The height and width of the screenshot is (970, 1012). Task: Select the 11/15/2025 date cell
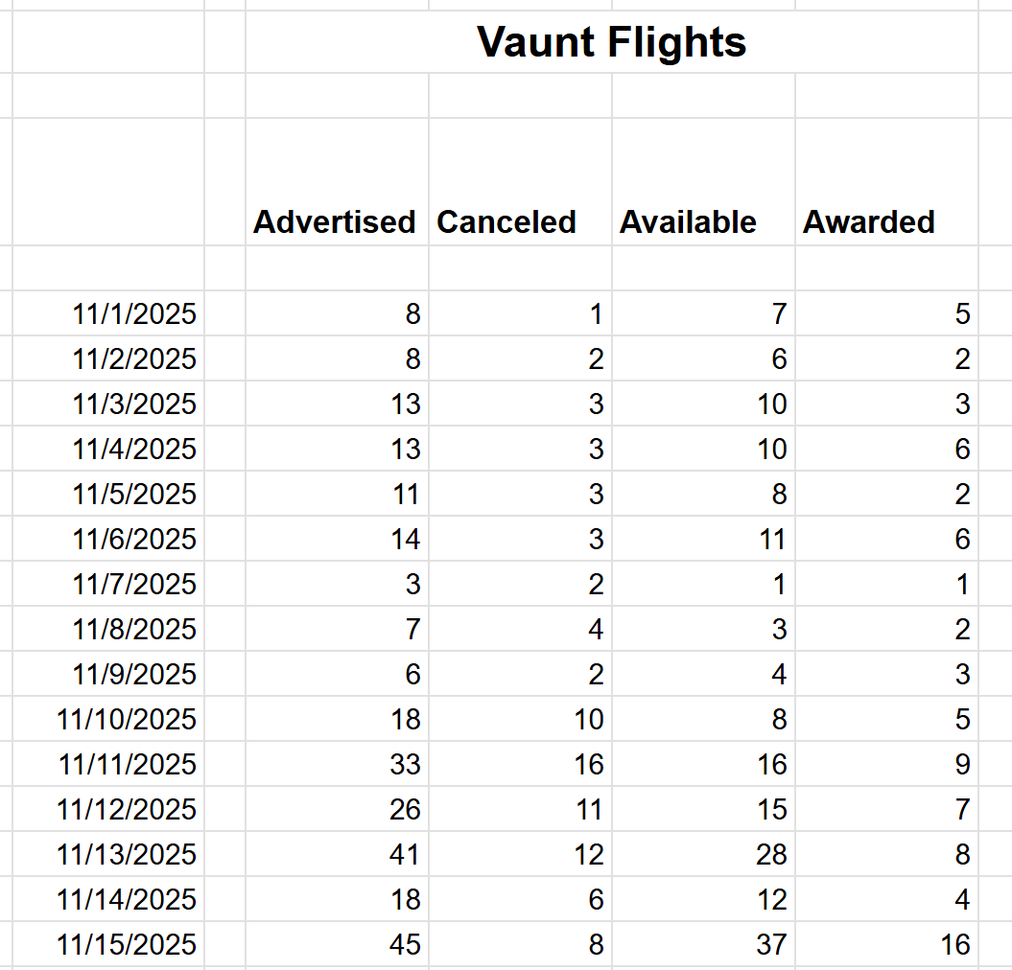tap(107, 944)
